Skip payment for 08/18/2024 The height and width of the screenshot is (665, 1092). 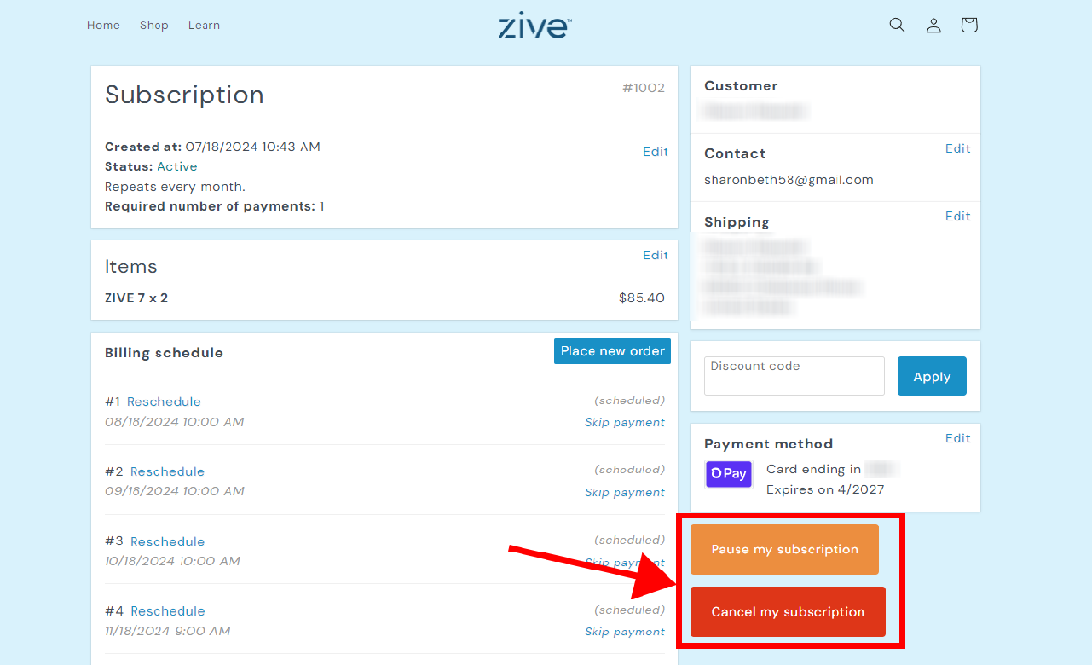click(x=625, y=423)
